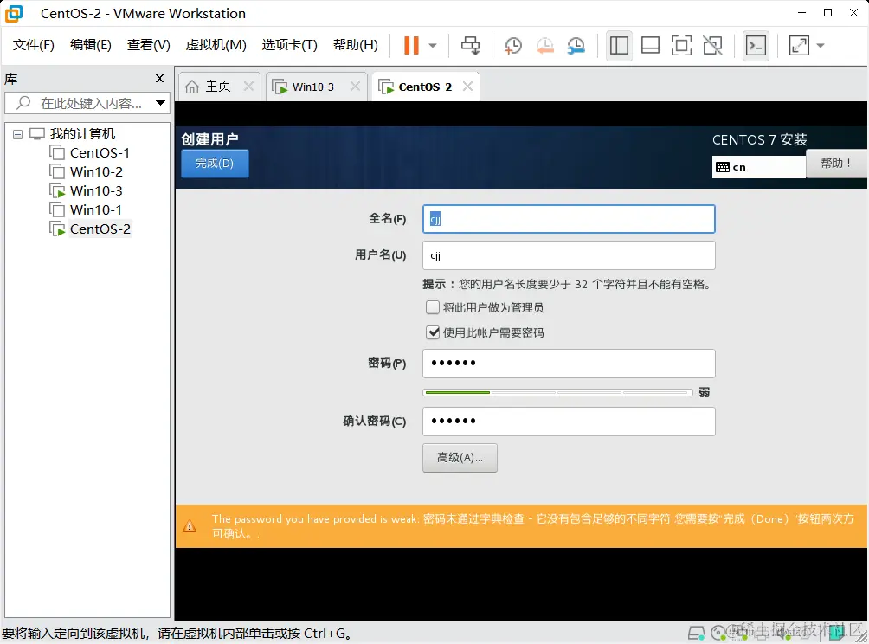The height and width of the screenshot is (644, 869).
Task: Expand the 我的计算机 tree node
Action: coord(17,133)
